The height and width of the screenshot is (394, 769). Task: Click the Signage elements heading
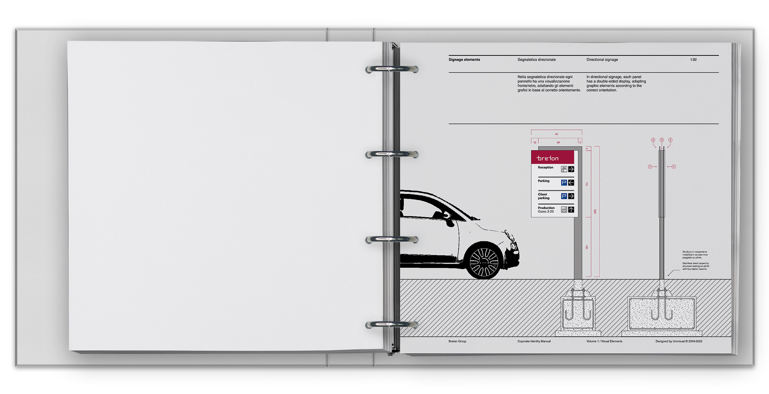tap(464, 60)
